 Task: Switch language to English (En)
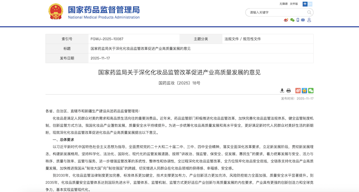click(310, 4)
